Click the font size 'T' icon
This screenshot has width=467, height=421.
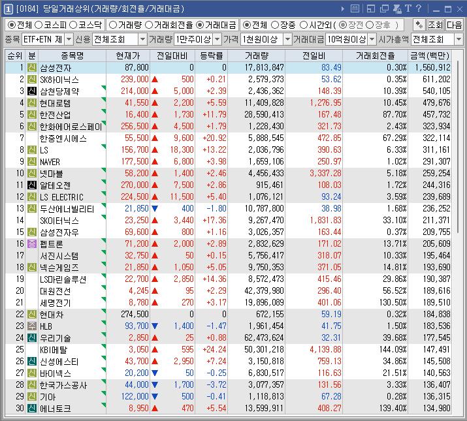point(408,8)
